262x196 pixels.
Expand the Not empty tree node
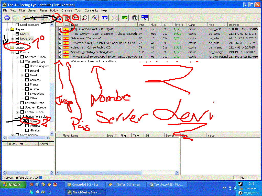[12, 39]
